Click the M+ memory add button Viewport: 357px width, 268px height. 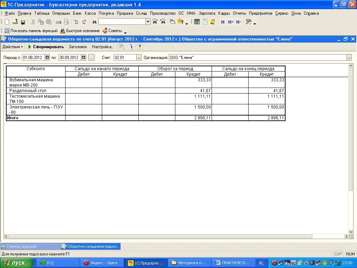(231, 22)
